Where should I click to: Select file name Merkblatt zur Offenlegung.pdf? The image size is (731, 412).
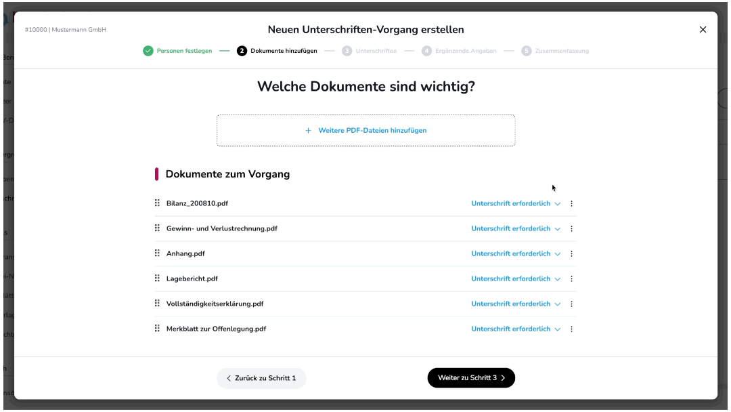click(217, 329)
